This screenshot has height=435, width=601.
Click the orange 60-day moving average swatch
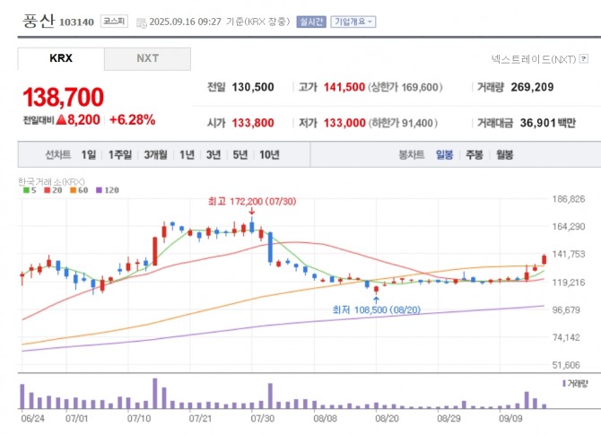pos(74,190)
